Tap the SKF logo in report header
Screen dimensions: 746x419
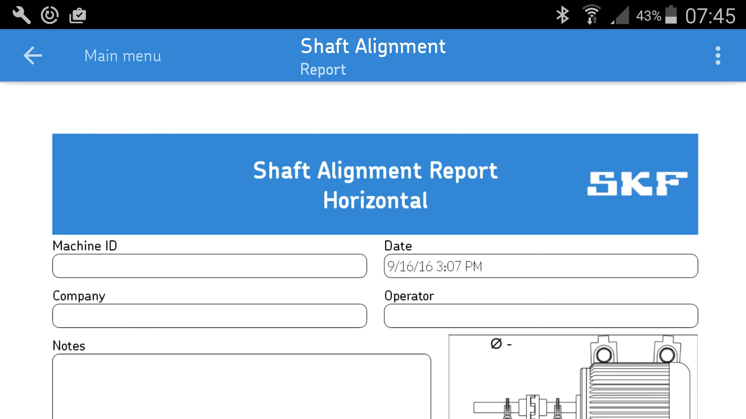[x=637, y=184]
